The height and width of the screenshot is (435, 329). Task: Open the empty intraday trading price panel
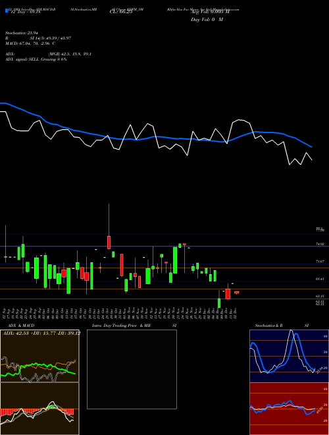132,369
